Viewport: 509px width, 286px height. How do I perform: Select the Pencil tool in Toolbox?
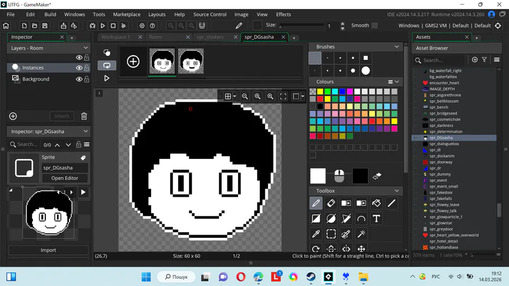[316, 203]
